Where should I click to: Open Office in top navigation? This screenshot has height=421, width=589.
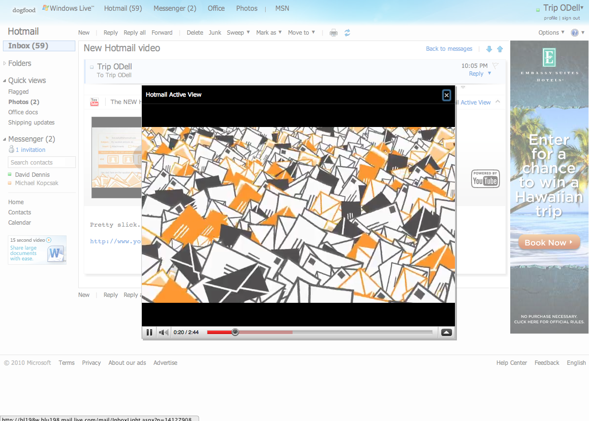tap(216, 8)
